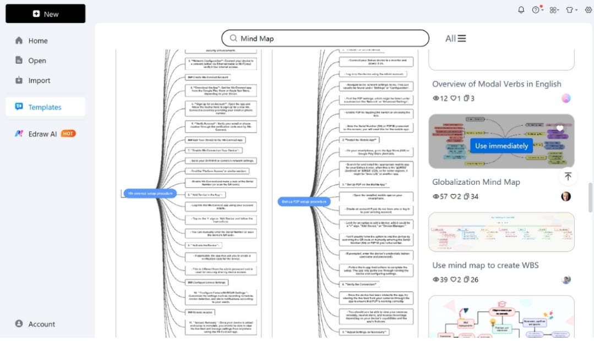
Task: Click the Account avatar icon
Action: coord(19,323)
